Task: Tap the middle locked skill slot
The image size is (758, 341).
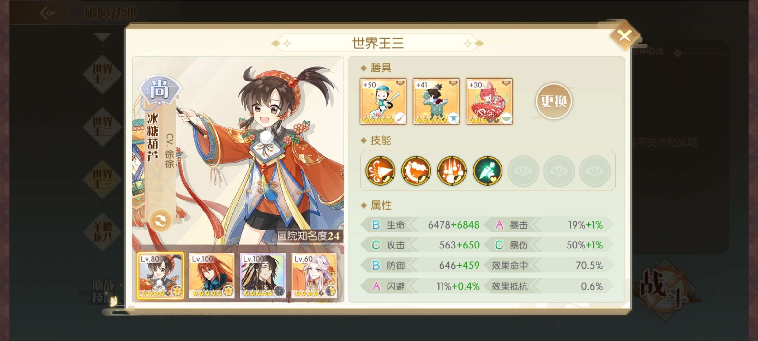Action: 559,171
